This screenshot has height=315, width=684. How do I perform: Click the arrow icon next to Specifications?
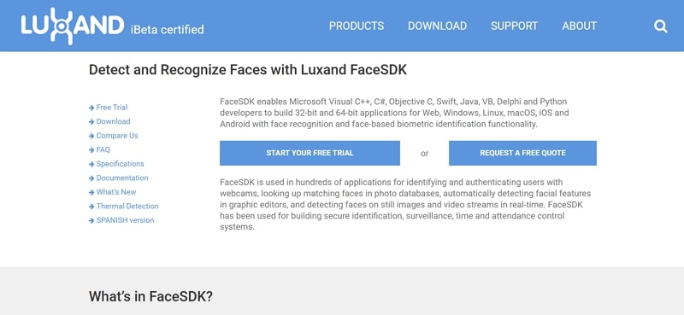pyautogui.click(x=91, y=164)
